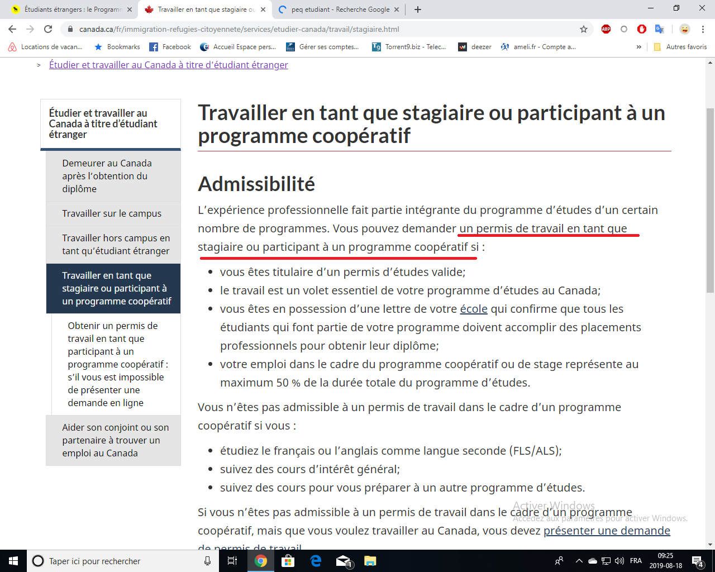Open a new browser tab
Viewport: 715px width, 572px height.
[x=418, y=9]
